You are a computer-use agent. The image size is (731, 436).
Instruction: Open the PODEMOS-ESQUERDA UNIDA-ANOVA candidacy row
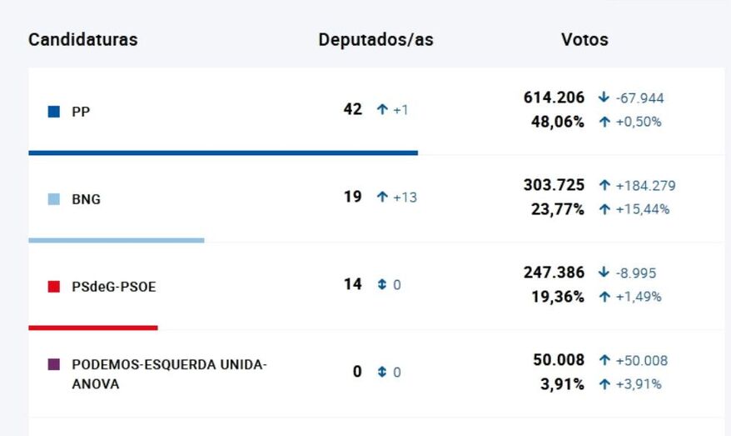pyautogui.click(x=169, y=374)
